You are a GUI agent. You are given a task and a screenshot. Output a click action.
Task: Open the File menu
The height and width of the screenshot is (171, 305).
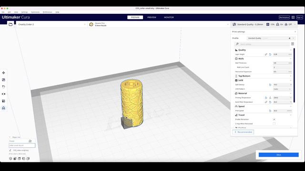(x=3, y=12)
